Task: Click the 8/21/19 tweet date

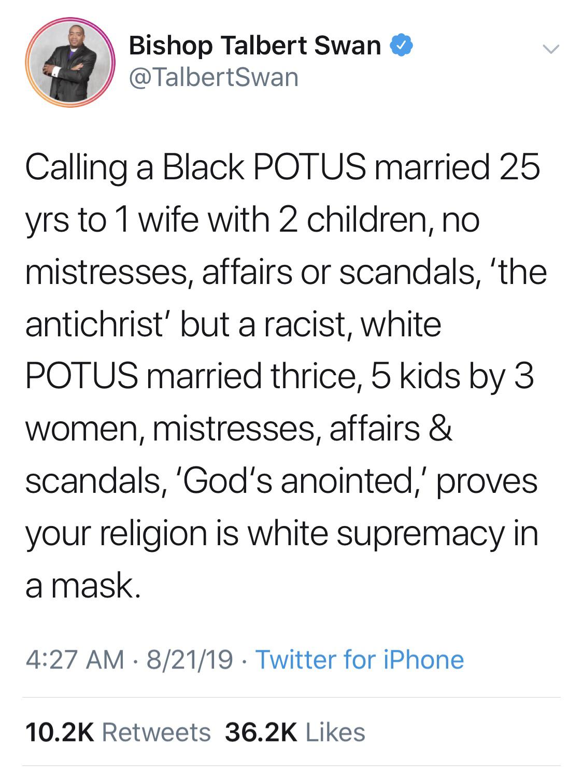Action: [190, 660]
